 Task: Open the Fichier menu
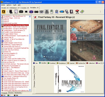(x=3, y=5)
